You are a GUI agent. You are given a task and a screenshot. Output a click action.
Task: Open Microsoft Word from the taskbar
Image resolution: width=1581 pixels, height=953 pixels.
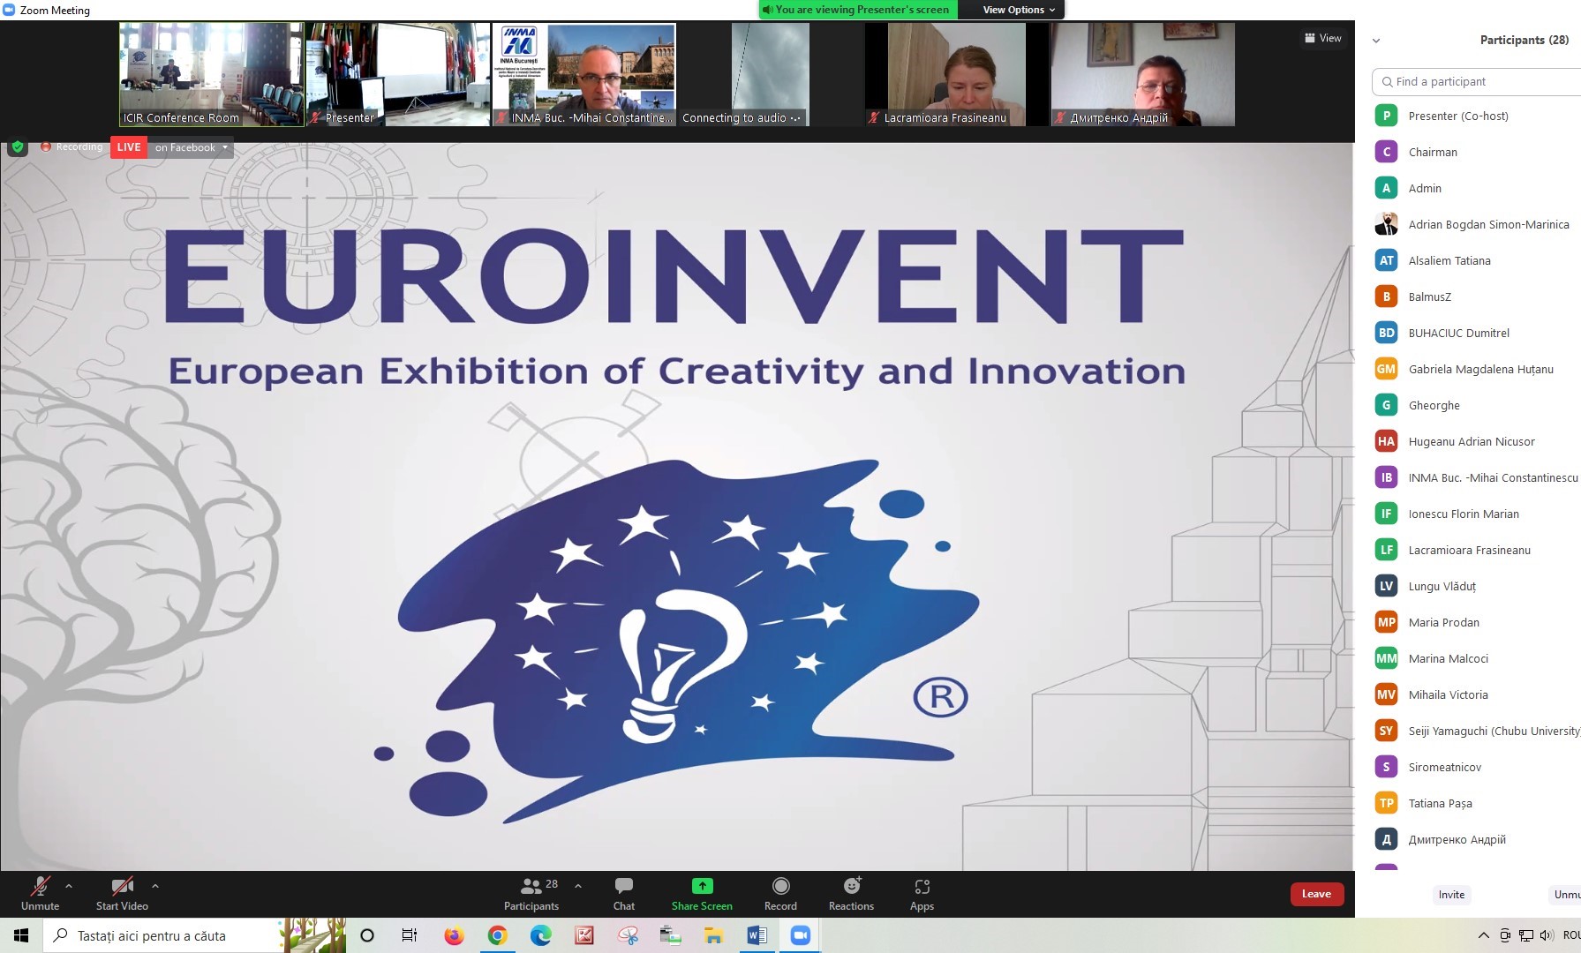757,935
